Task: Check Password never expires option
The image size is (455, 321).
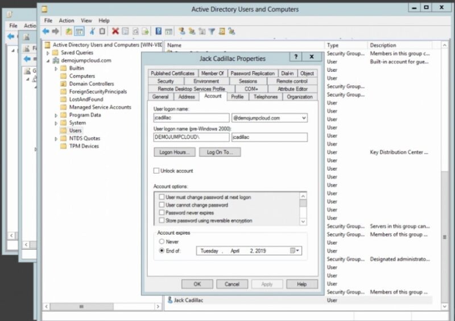Action: (162, 213)
